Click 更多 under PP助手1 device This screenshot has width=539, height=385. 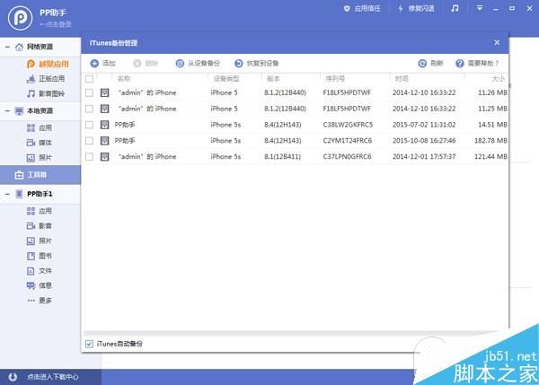[x=40, y=301]
